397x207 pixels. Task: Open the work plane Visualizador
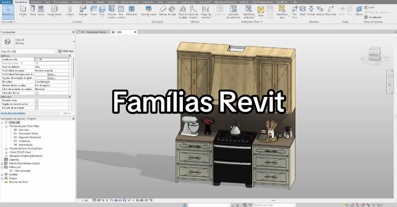373,17
